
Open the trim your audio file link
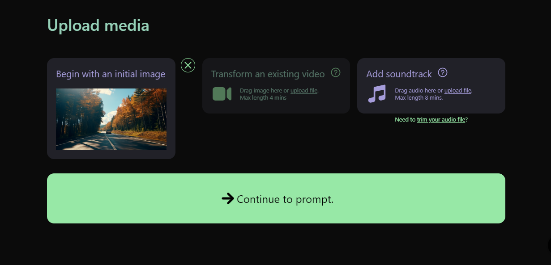441,120
